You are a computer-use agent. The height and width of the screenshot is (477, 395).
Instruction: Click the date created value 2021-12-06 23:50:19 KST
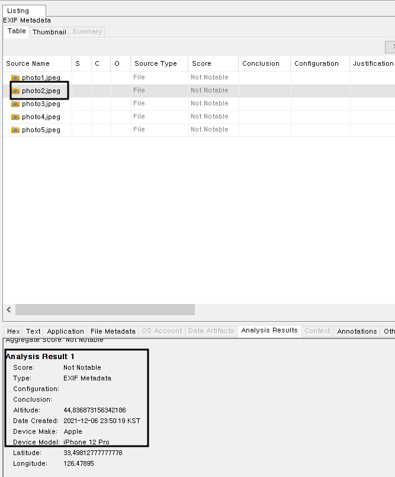point(102,421)
